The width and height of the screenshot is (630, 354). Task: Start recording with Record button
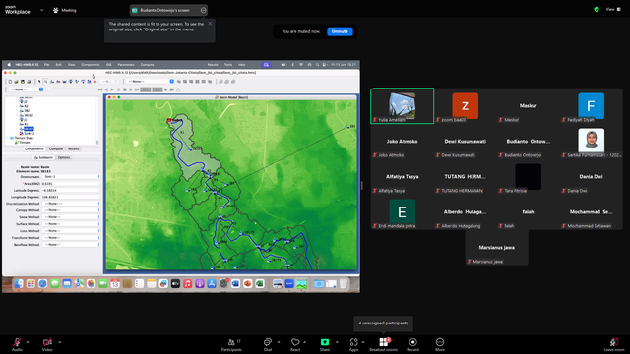[412, 344]
